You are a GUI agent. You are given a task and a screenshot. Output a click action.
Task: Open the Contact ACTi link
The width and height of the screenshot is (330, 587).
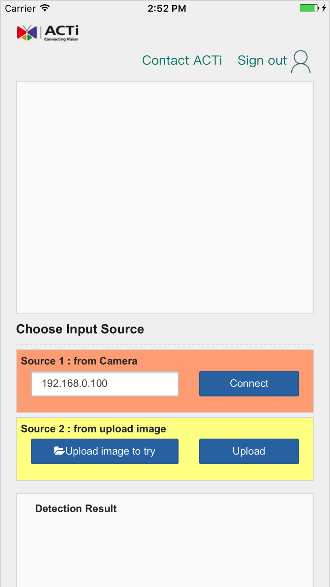click(182, 60)
